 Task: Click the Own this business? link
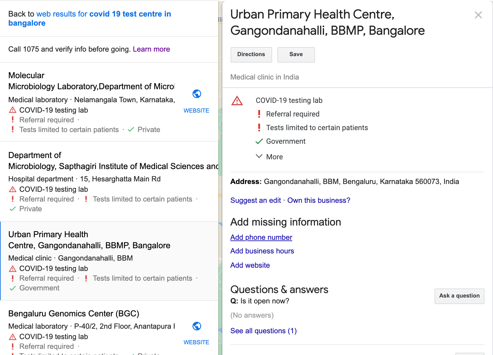319,201
